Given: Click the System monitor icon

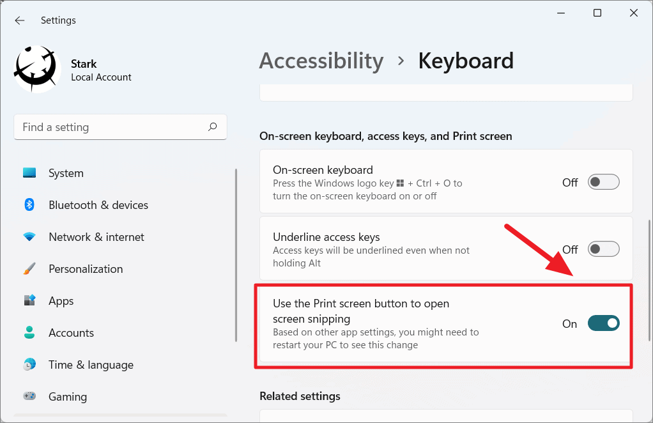Looking at the screenshot, I should click(29, 173).
